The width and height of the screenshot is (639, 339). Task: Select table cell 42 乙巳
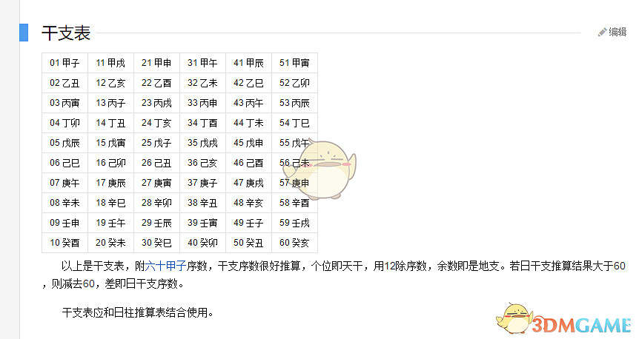248,83
